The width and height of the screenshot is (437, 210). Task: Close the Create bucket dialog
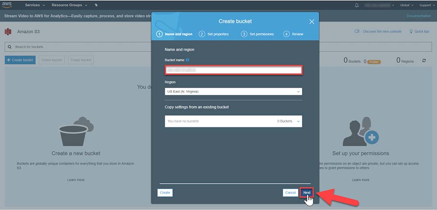tap(312, 21)
